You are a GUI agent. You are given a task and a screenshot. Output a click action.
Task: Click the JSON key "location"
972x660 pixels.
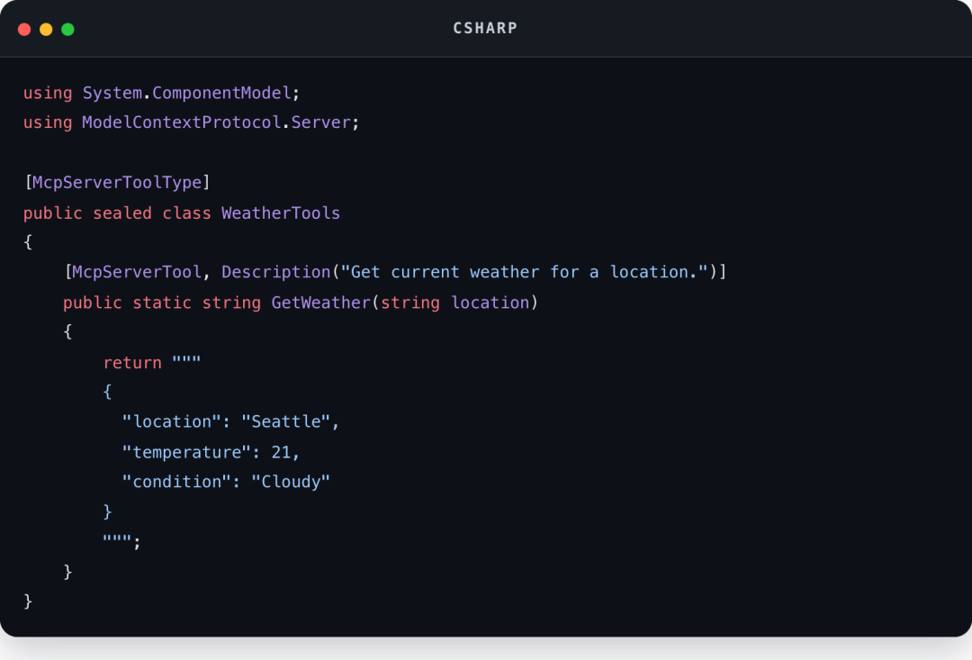click(x=172, y=421)
